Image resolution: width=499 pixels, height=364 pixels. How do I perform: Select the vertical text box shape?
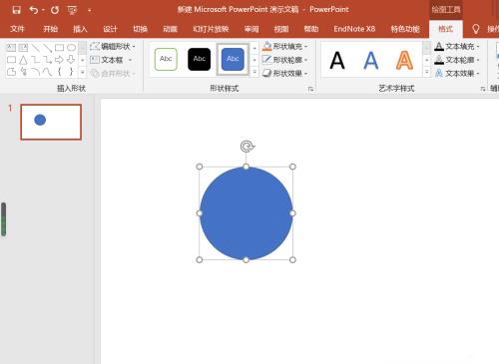(23, 48)
